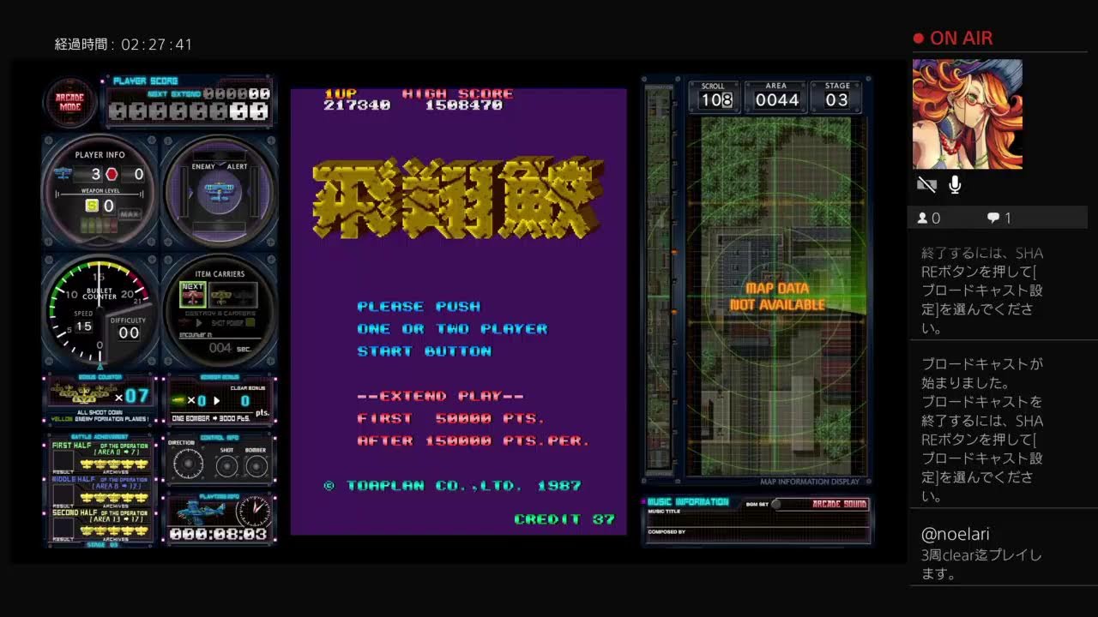Screen dimensions: 1098x617
Task: Click 'PLEASE PUSH' text
Action: pos(419,306)
